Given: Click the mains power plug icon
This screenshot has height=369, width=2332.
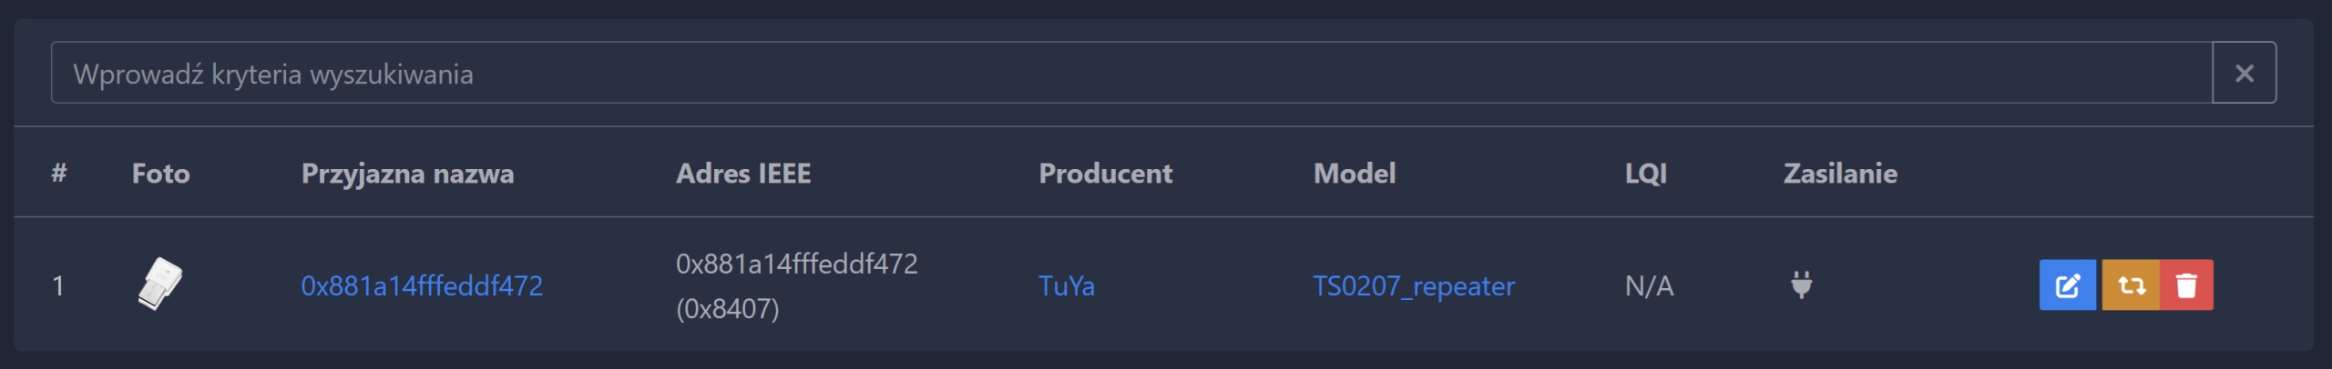Looking at the screenshot, I should (x=1801, y=285).
